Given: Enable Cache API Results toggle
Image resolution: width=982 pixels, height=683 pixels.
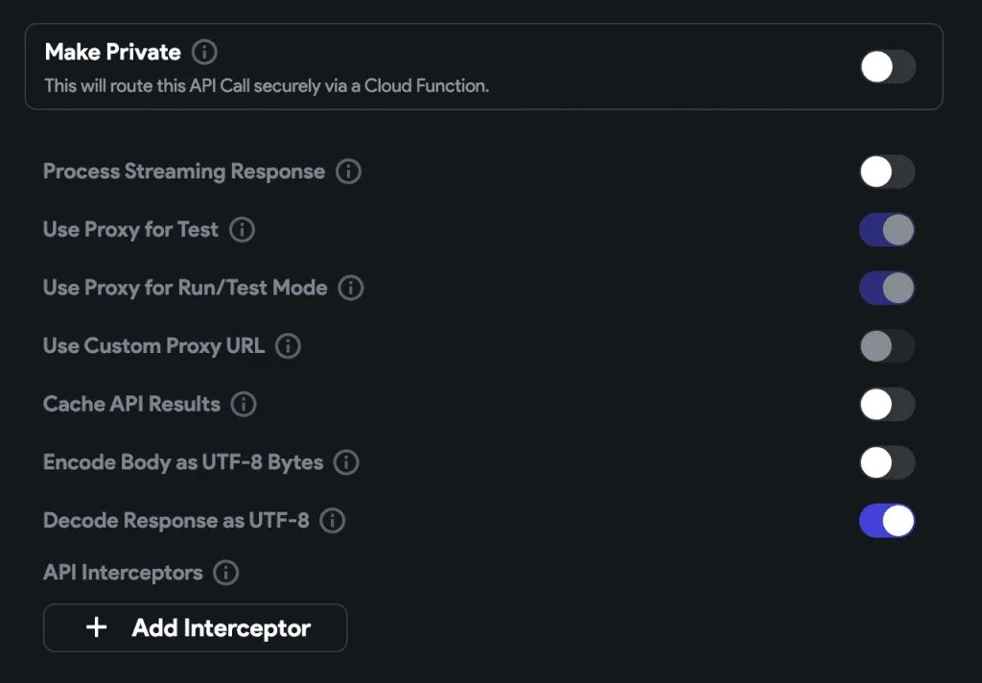Looking at the screenshot, I should pos(887,405).
